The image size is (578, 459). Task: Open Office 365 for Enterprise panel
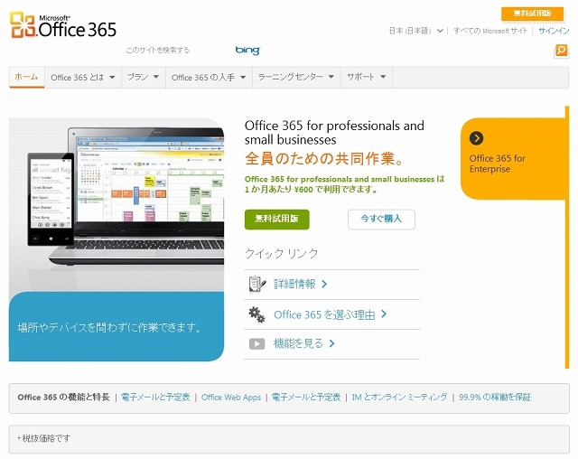tap(512, 159)
